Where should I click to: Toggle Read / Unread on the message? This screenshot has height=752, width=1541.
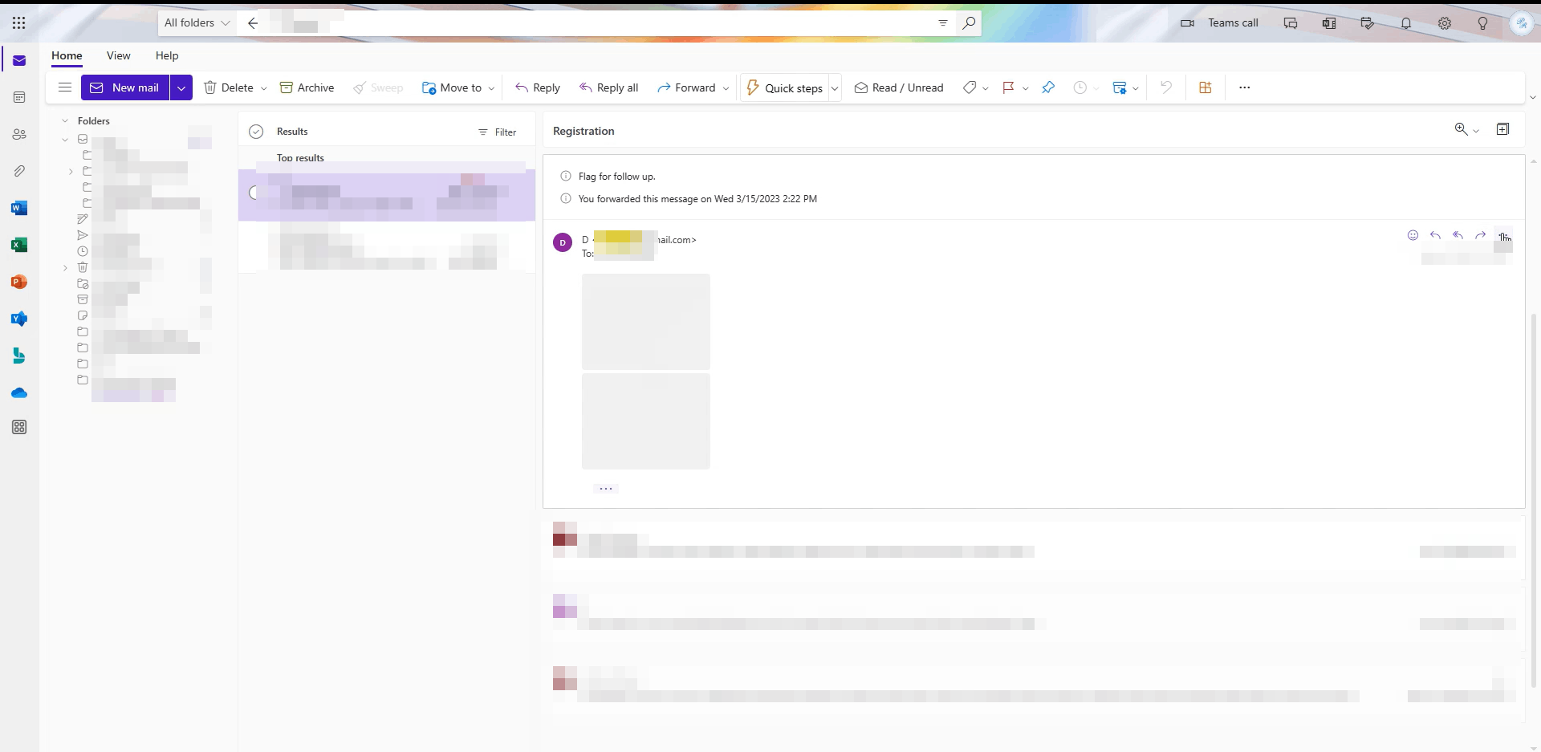tap(898, 87)
